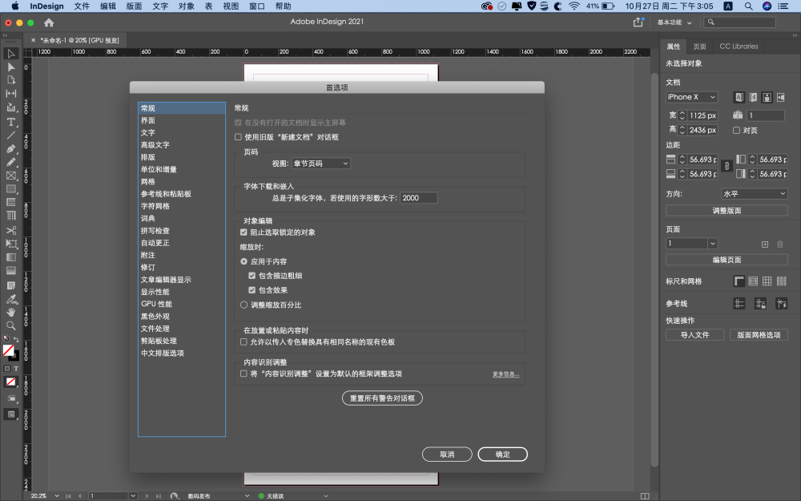This screenshot has width=801, height=501.
Task: Show rulers icon in Properties panel
Action: pos(739,281)
